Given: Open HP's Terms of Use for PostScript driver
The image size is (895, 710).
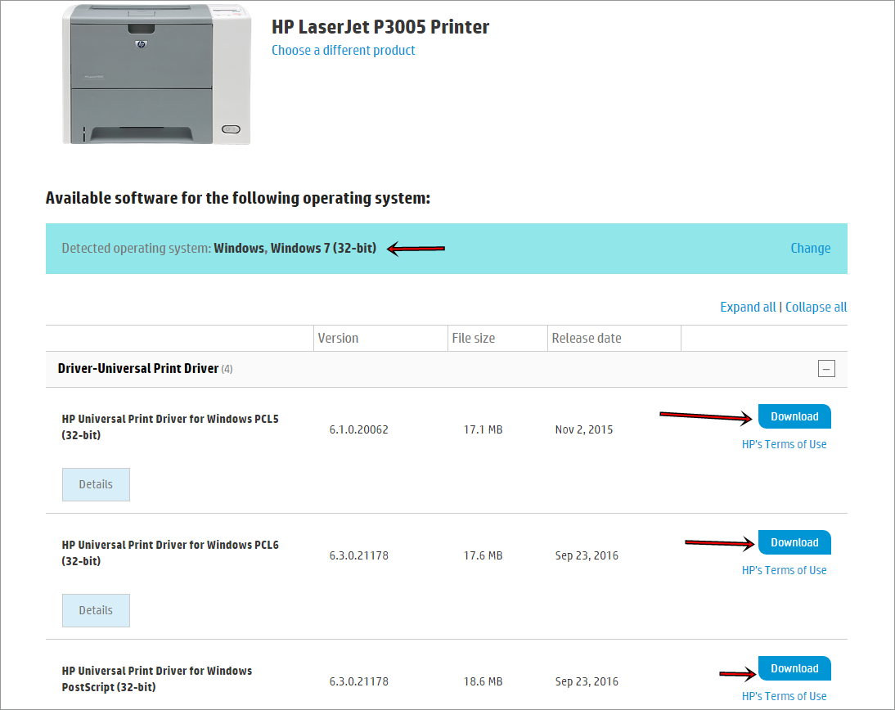Looking at the screenshot, I should [784, 696].
